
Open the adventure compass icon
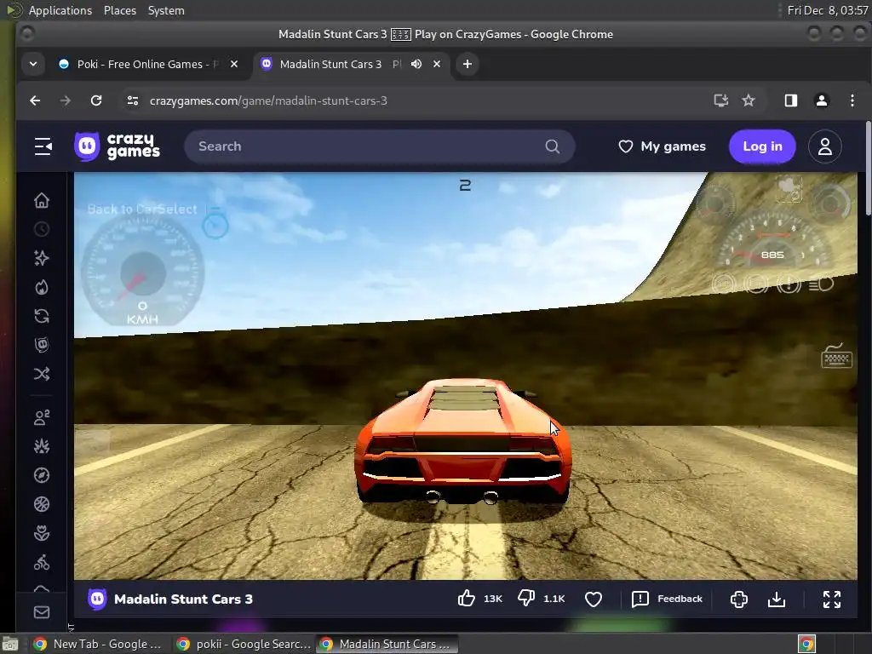click(42, 475)
